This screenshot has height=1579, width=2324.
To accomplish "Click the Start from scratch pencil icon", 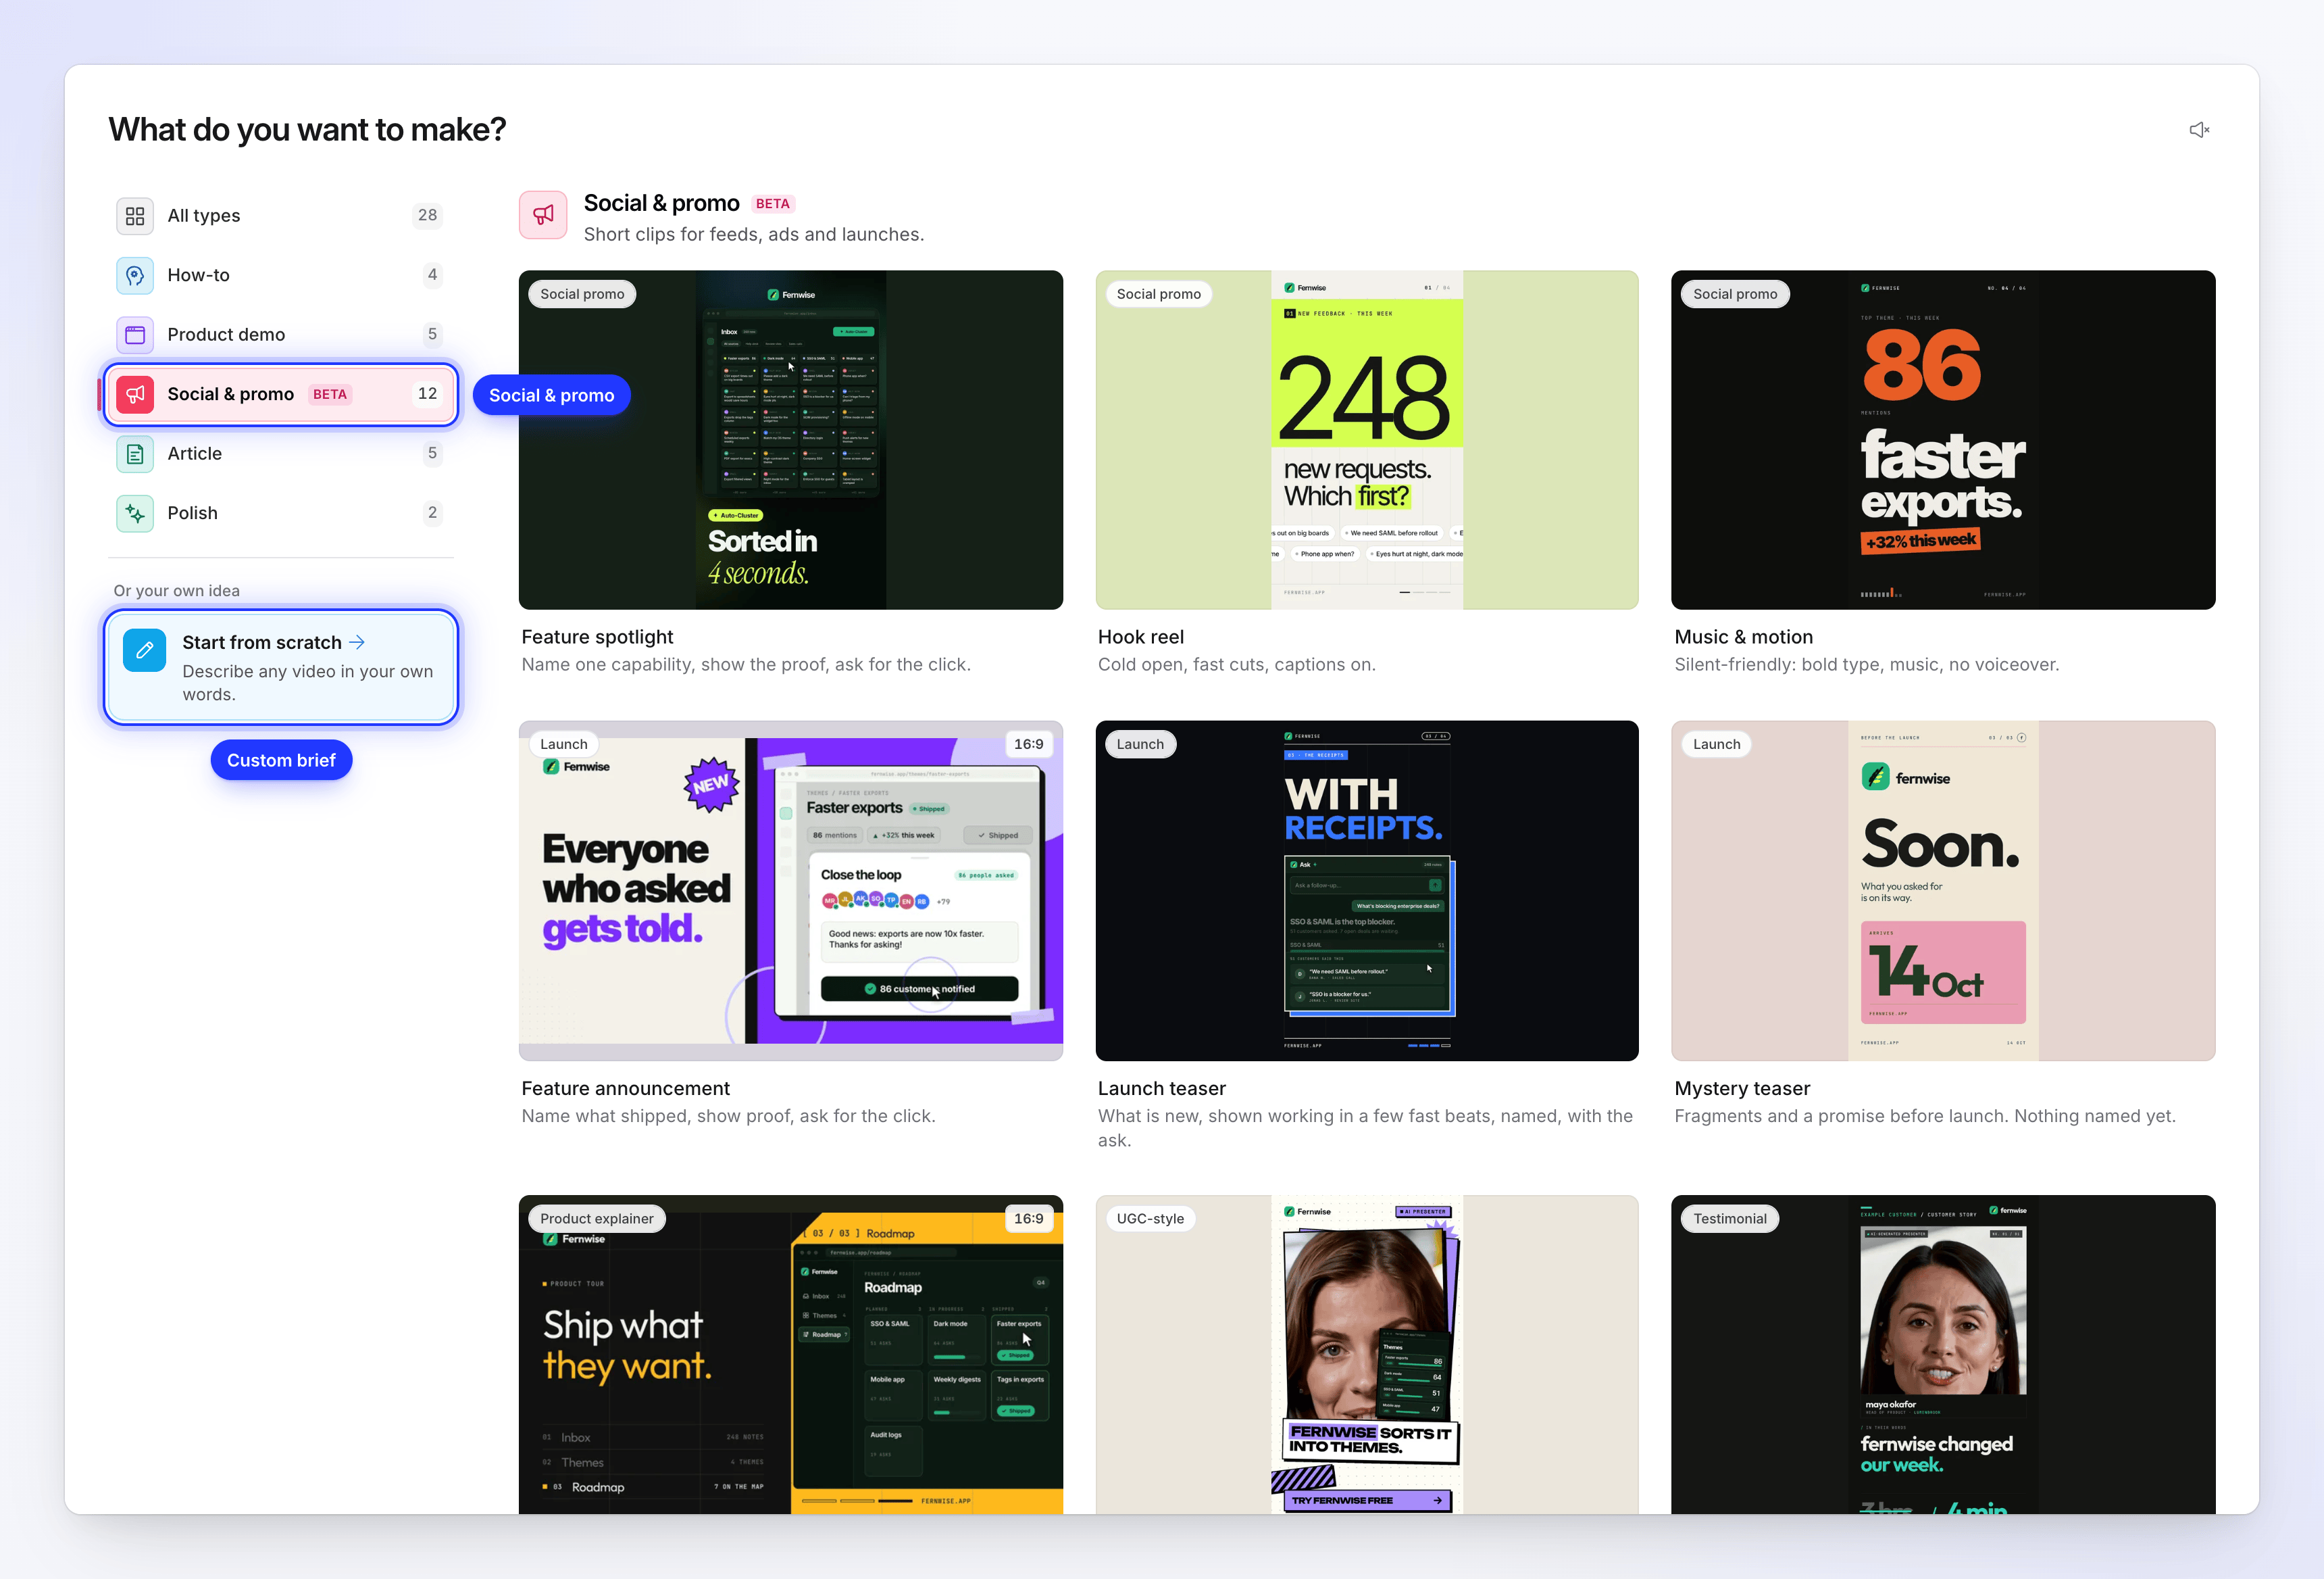I will (144, 650).
